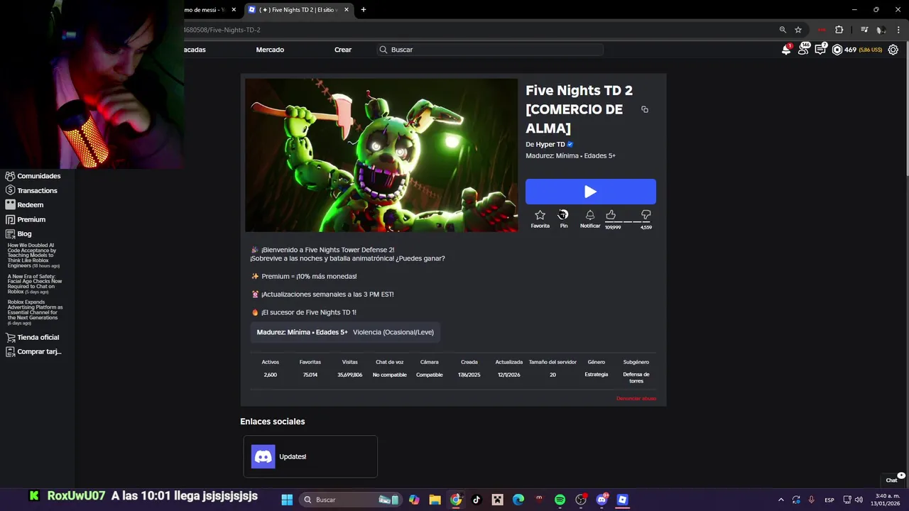Switch ESP keyboard language indicator
The image size is (909, 511).
[x=829, y=500]
